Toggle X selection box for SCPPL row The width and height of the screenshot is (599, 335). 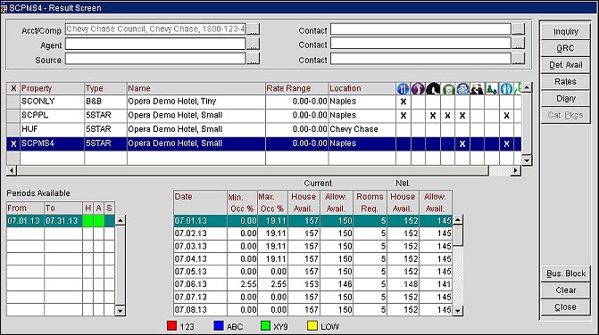click(x=13, y=116)
